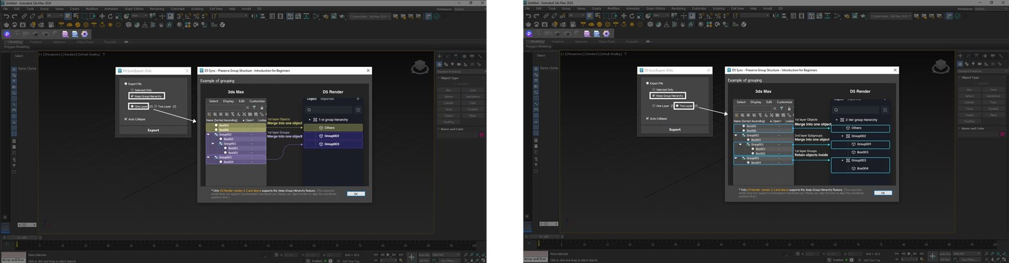Click Default Shading viewport label in right window
Screen dimensions: 1009x263
pos(612,54)
